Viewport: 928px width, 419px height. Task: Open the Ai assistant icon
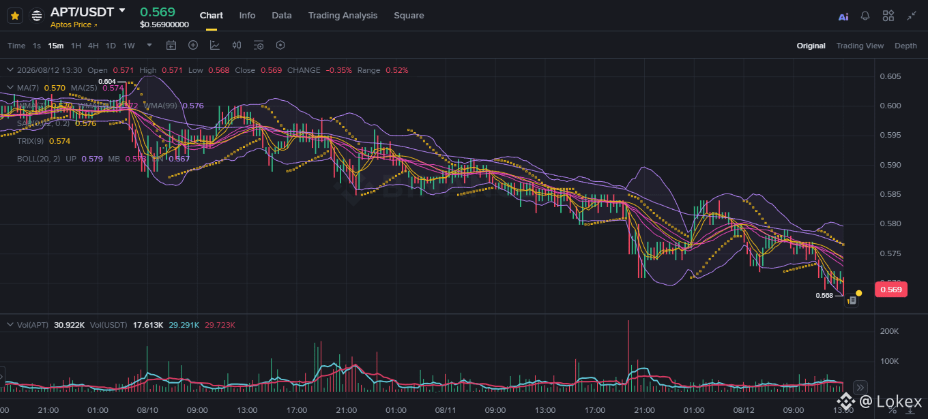click(843, 16)
